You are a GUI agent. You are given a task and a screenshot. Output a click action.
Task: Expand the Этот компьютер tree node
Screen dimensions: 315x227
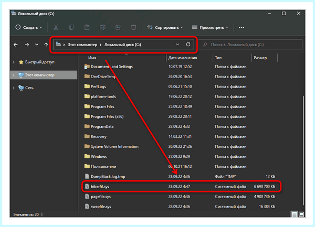14,75
